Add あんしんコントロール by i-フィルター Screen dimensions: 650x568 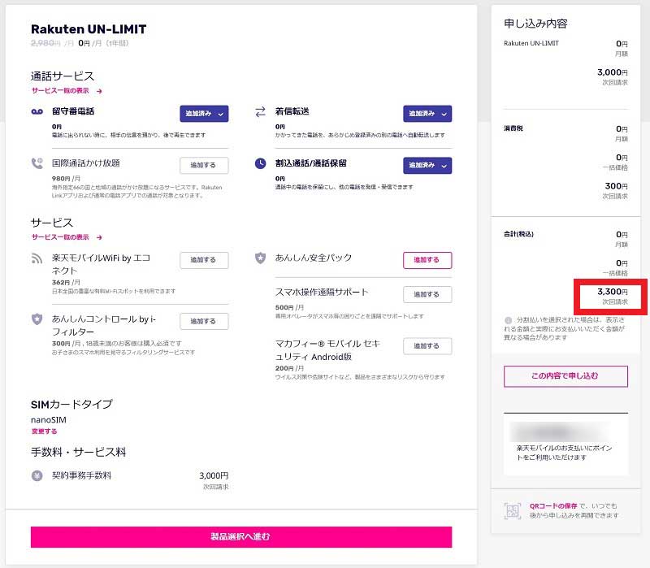point(204,321)
